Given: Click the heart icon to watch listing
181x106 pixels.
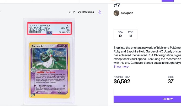Looking at the screenshot, I should [79, 12].
